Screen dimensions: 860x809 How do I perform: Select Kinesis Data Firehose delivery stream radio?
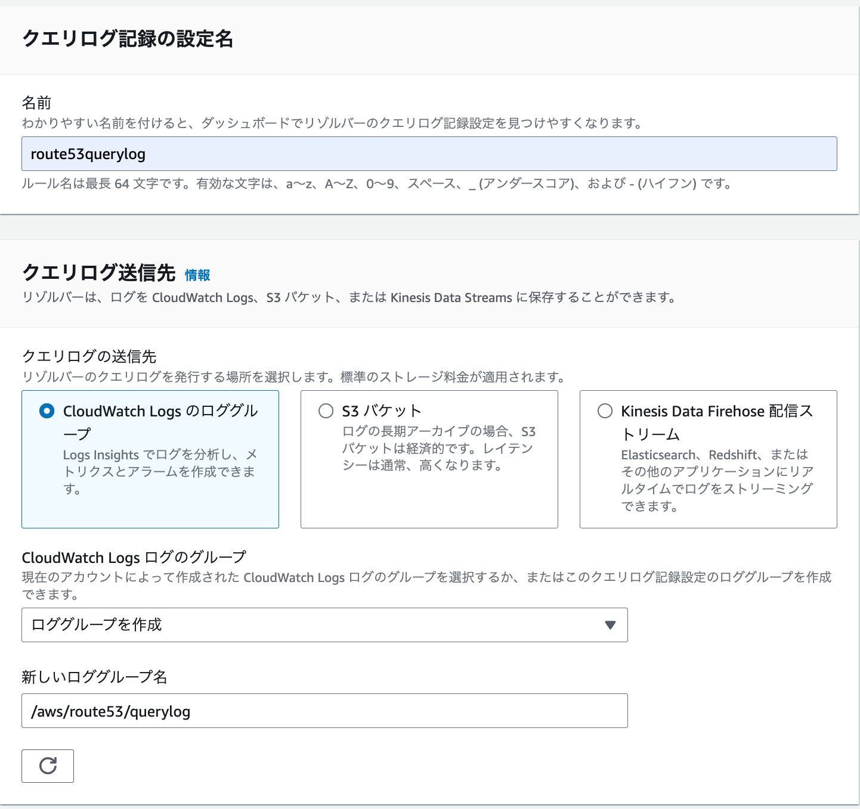[x=605, y=411]
